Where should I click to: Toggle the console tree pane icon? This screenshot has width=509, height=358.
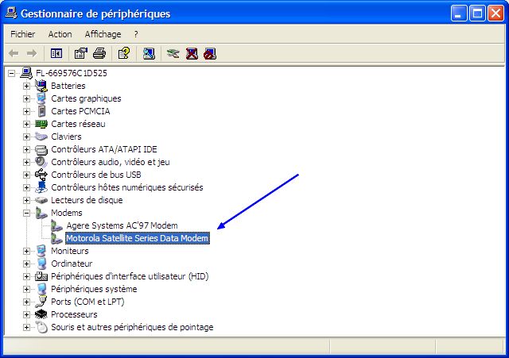coord(56,53)
